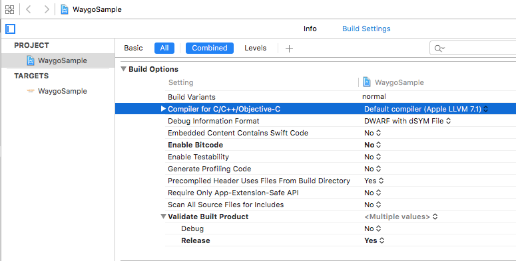Screen dimensions: 516x261
Task: Show All build settings
Action: pos(164,48)
